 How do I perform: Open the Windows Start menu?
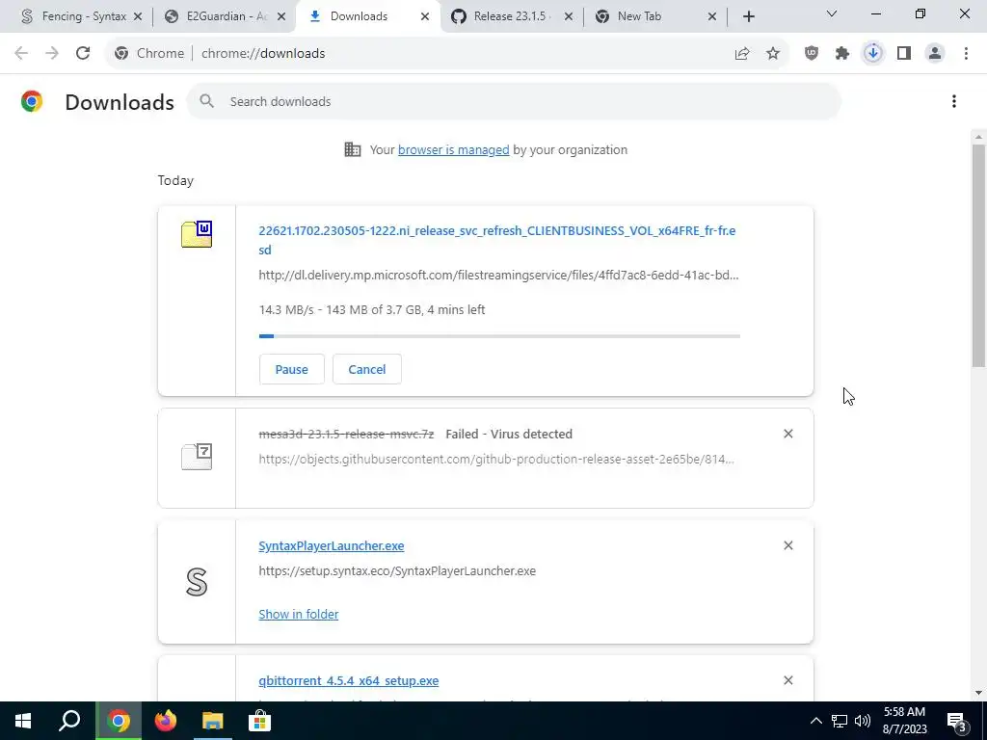23,721
